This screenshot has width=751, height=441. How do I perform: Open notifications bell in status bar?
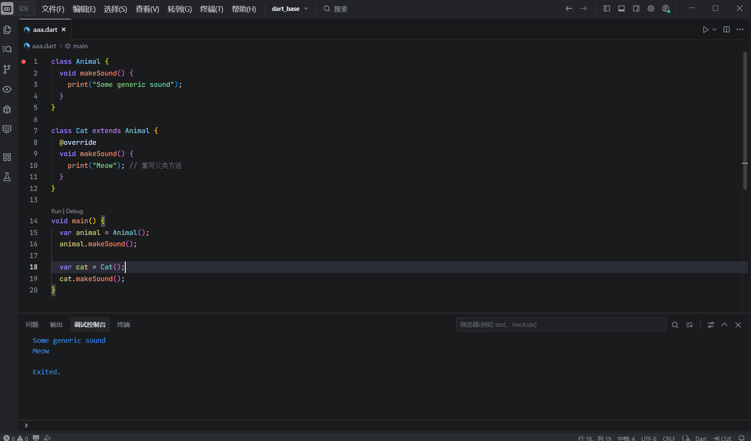point(742,438)
